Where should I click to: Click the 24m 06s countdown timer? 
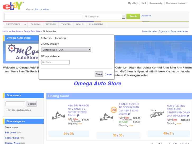coord(69,134)
